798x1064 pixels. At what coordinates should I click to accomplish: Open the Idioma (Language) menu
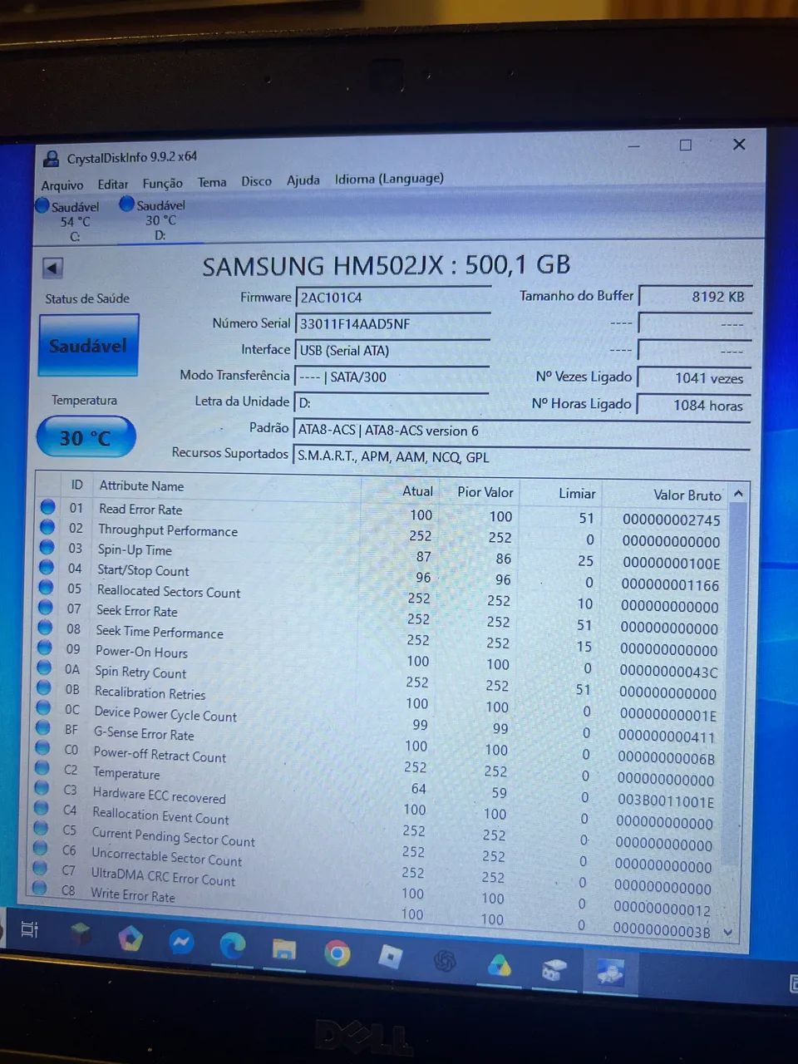(389, 179)
